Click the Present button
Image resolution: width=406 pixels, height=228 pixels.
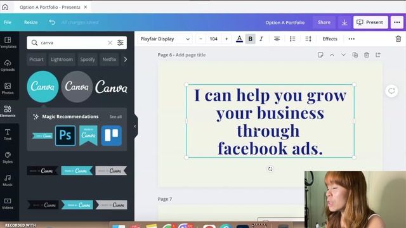pos(370,23)
